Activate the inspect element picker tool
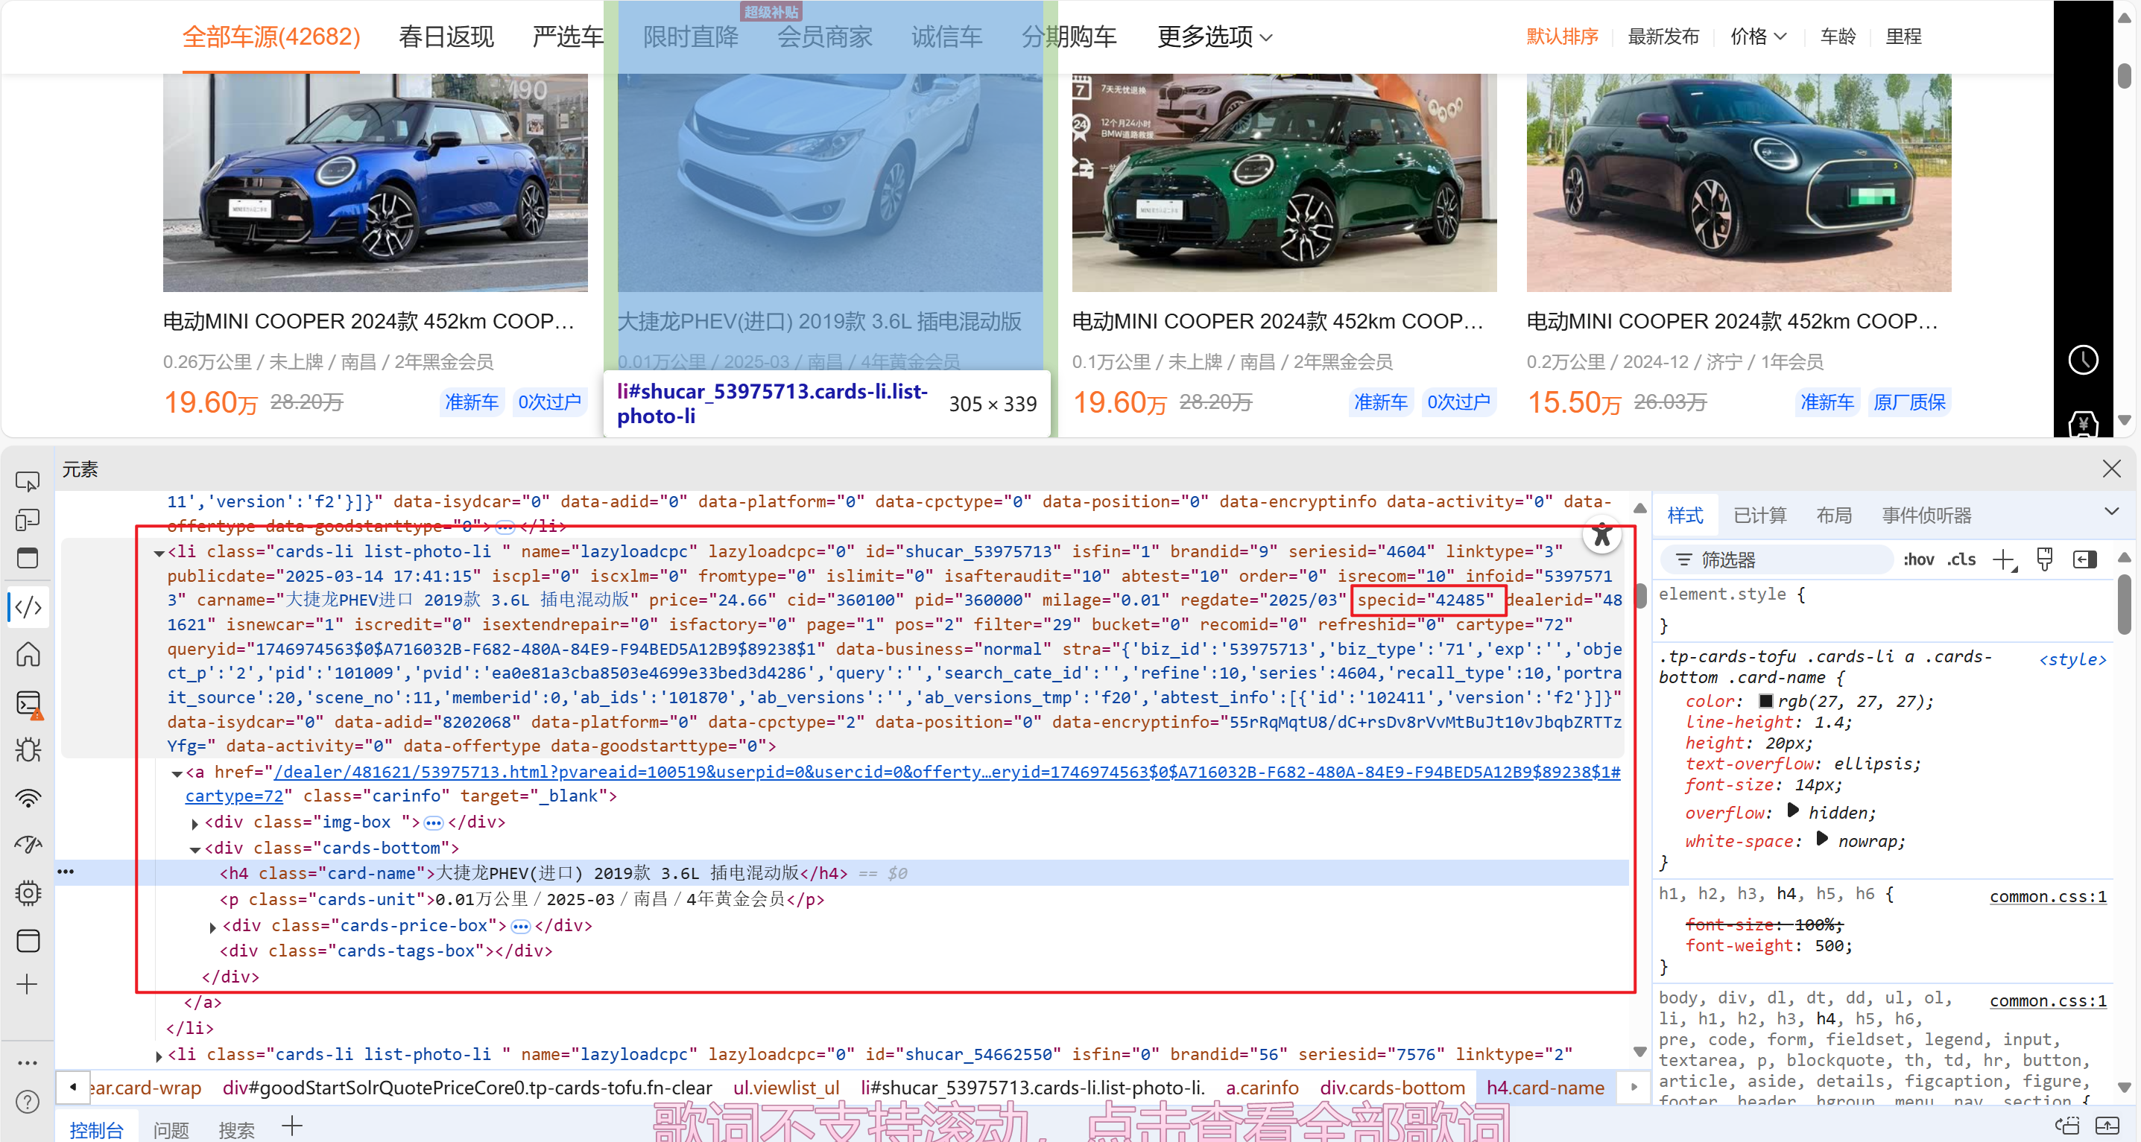The width and height of the screenshot is (2141, 1142). click(28, 482)
